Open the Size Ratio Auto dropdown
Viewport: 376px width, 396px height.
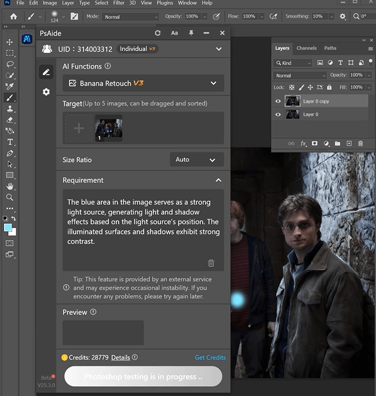[x=197, y=159]
